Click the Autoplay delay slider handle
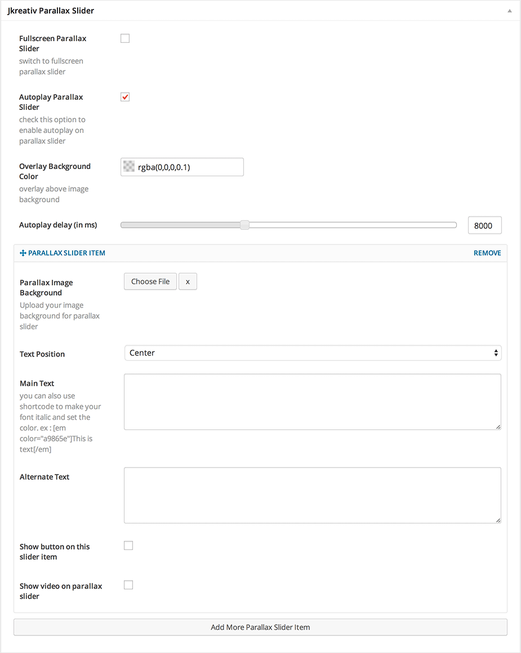Screen dimensions: 521x653 pos(244,225)
